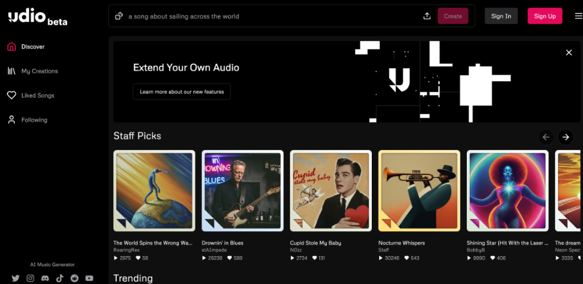Click the Sign Up button
This screenshot has height=284, width=583.
(545, 16)
